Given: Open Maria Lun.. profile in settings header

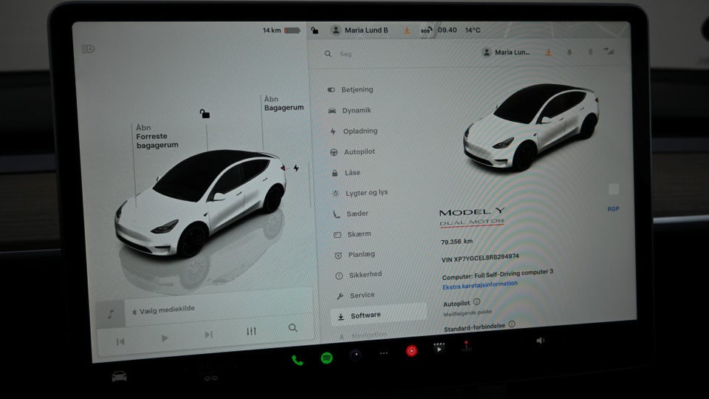Looking at the screenshot, I should point(506,52).
